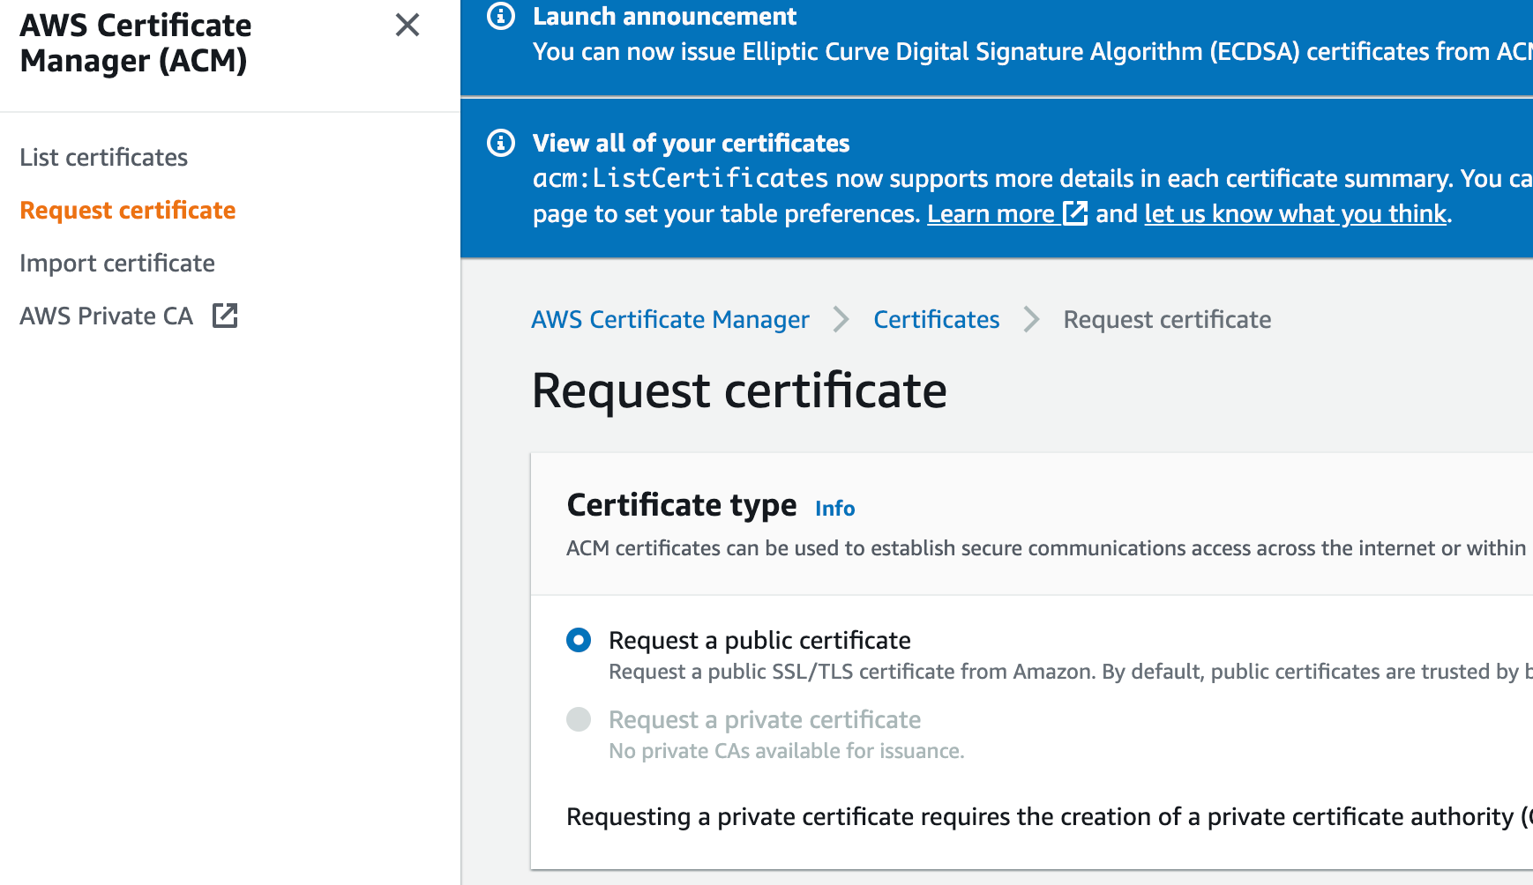1533x885 pixels.
Task: Click the Certificates breadcrumb link
Action: pyautogui.click(x=936, y=319)
